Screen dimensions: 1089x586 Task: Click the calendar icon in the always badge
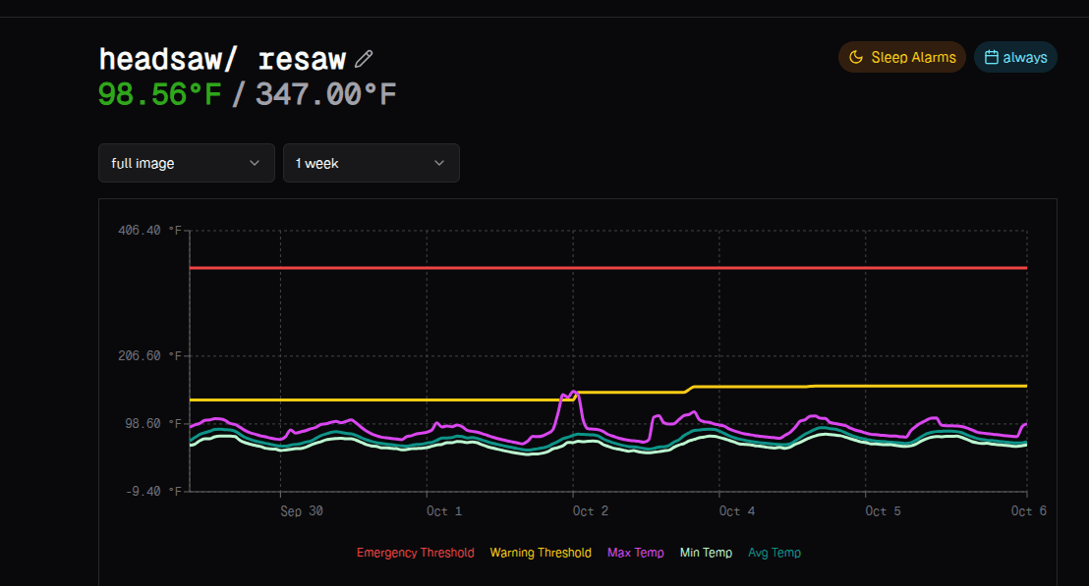pyautogui.click(x=991, y=57)
